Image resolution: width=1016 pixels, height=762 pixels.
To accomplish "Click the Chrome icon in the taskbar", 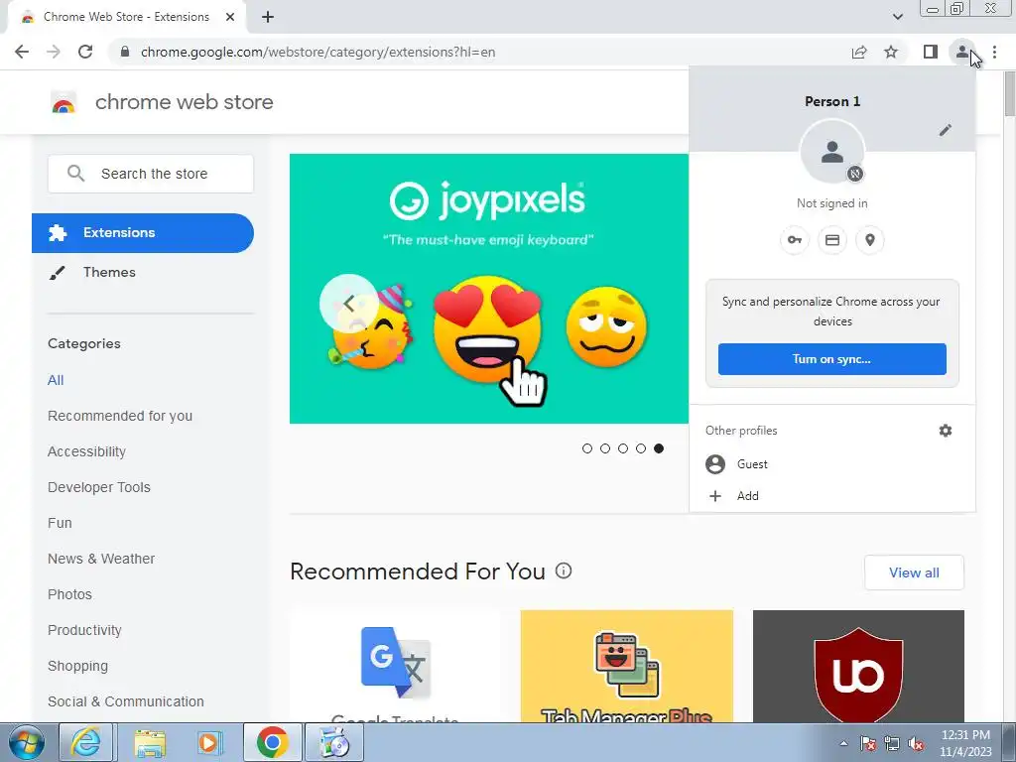I will [272, 742].
